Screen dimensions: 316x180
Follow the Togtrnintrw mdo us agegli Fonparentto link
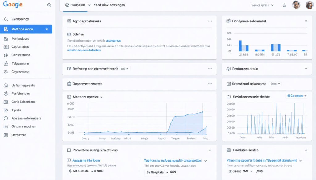(173, 161)
